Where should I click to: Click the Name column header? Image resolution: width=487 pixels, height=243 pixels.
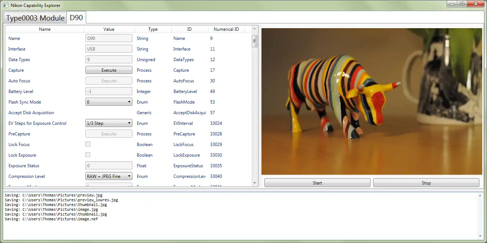pyautogui.click(x=45, y=29)
